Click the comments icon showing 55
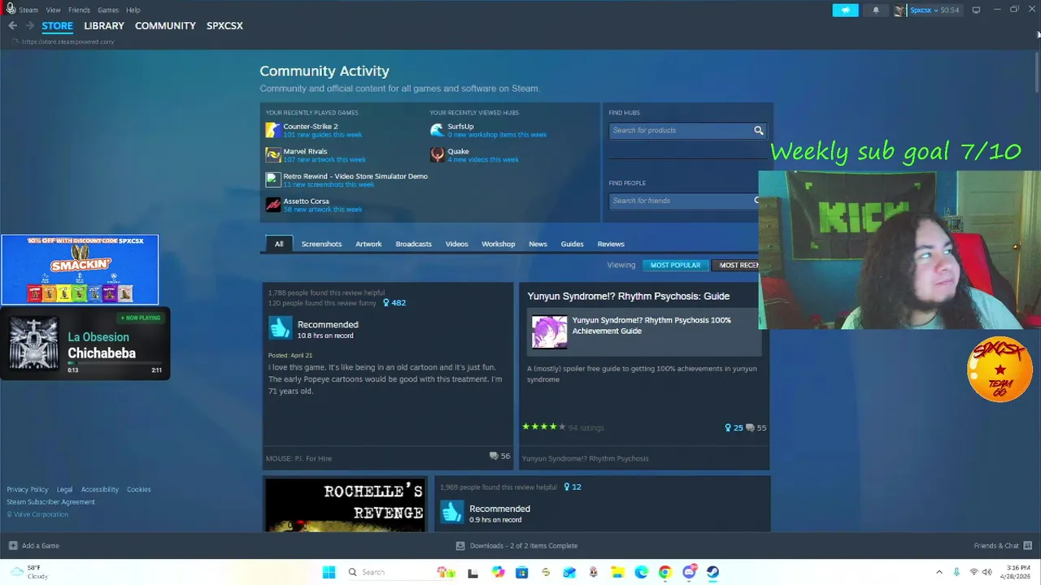Screen dimensions: 1041x585 (x=750, y=427)
